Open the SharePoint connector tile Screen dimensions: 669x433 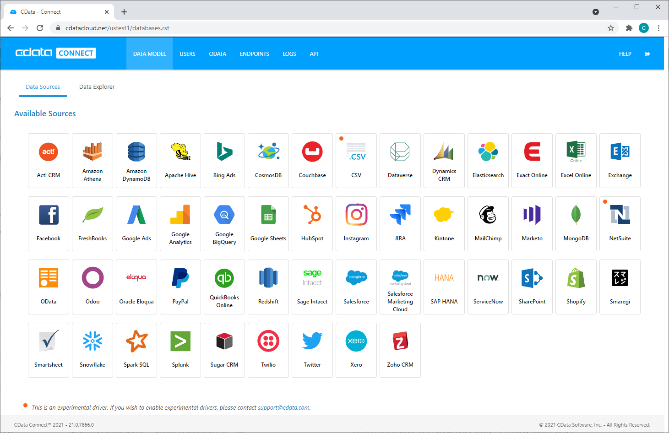pos(532,287)
